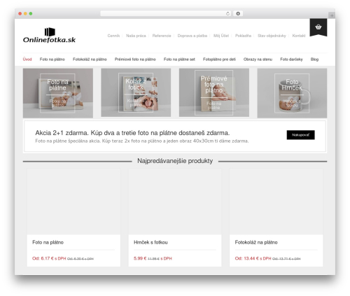Click the Foto na plátno product image
Image resolution: width=350 pixels, height=296 pixels.
(73, 202)
